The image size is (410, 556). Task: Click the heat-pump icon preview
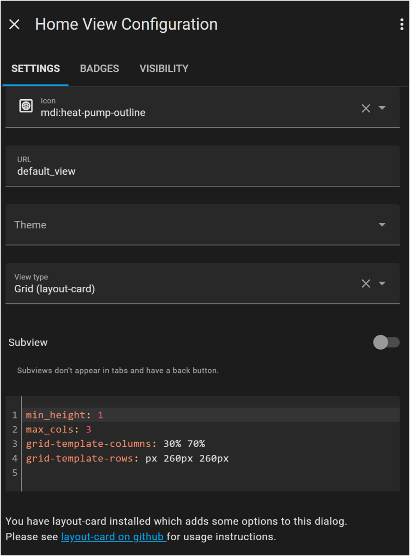pos(26,106)
